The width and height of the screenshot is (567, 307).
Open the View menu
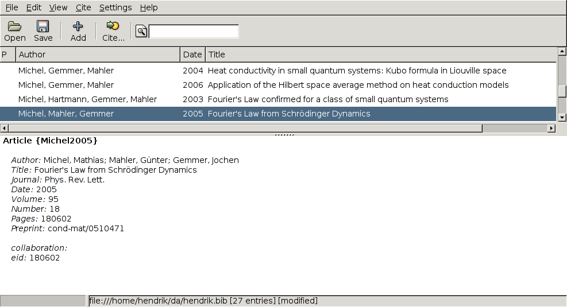[58, 7]
